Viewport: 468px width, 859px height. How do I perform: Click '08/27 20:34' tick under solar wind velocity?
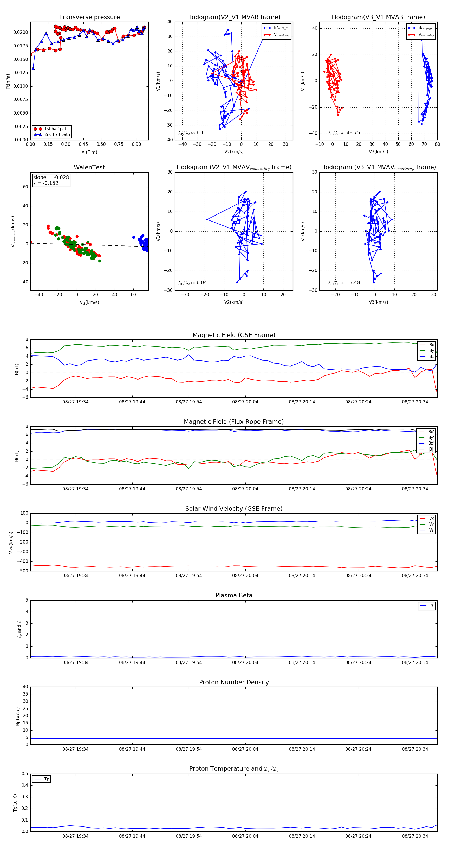click(x=415, y=576)
